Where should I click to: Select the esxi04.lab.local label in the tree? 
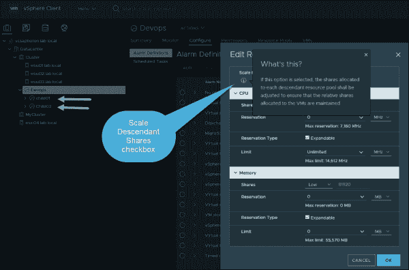tap(41, 123)
